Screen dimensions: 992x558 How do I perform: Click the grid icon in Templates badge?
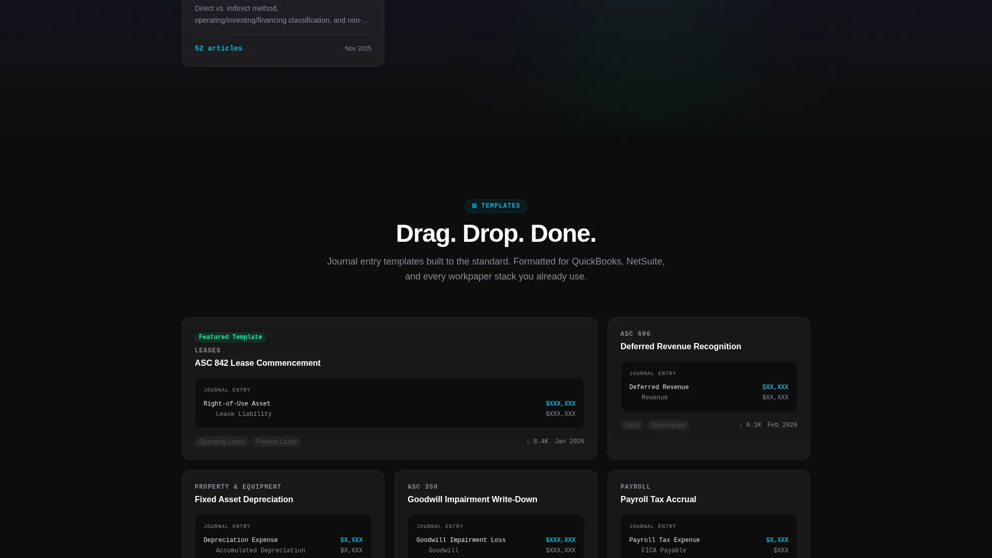[474, 206]
